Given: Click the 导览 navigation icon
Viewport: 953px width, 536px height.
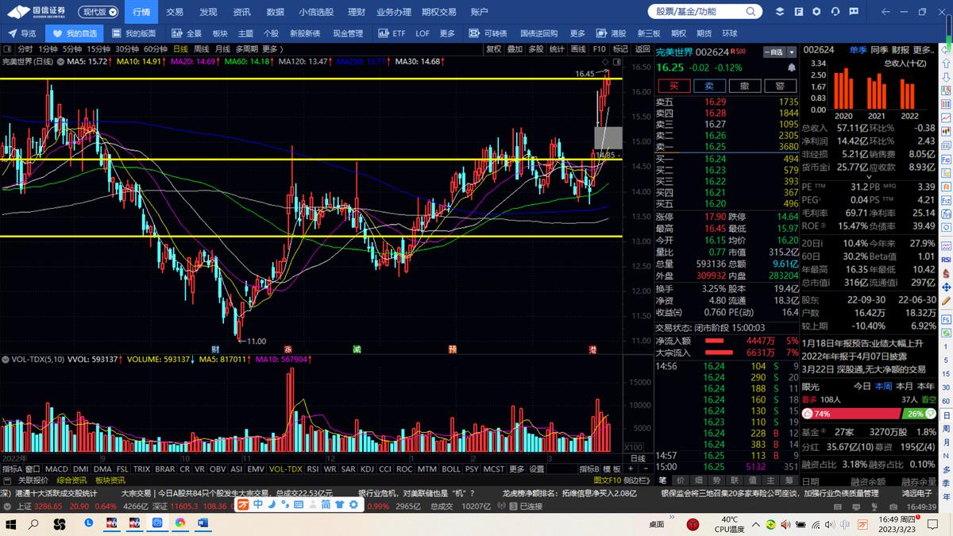Looking at the screenshot, I should coord(21,33).
